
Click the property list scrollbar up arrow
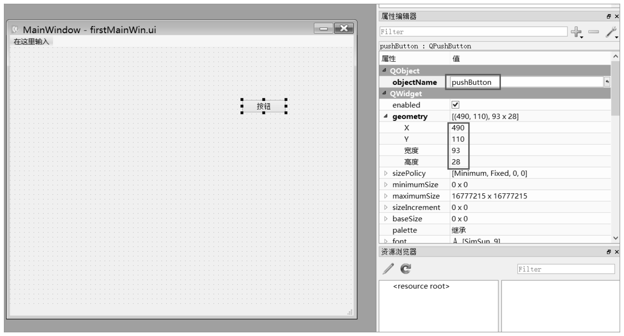point(615,57)
